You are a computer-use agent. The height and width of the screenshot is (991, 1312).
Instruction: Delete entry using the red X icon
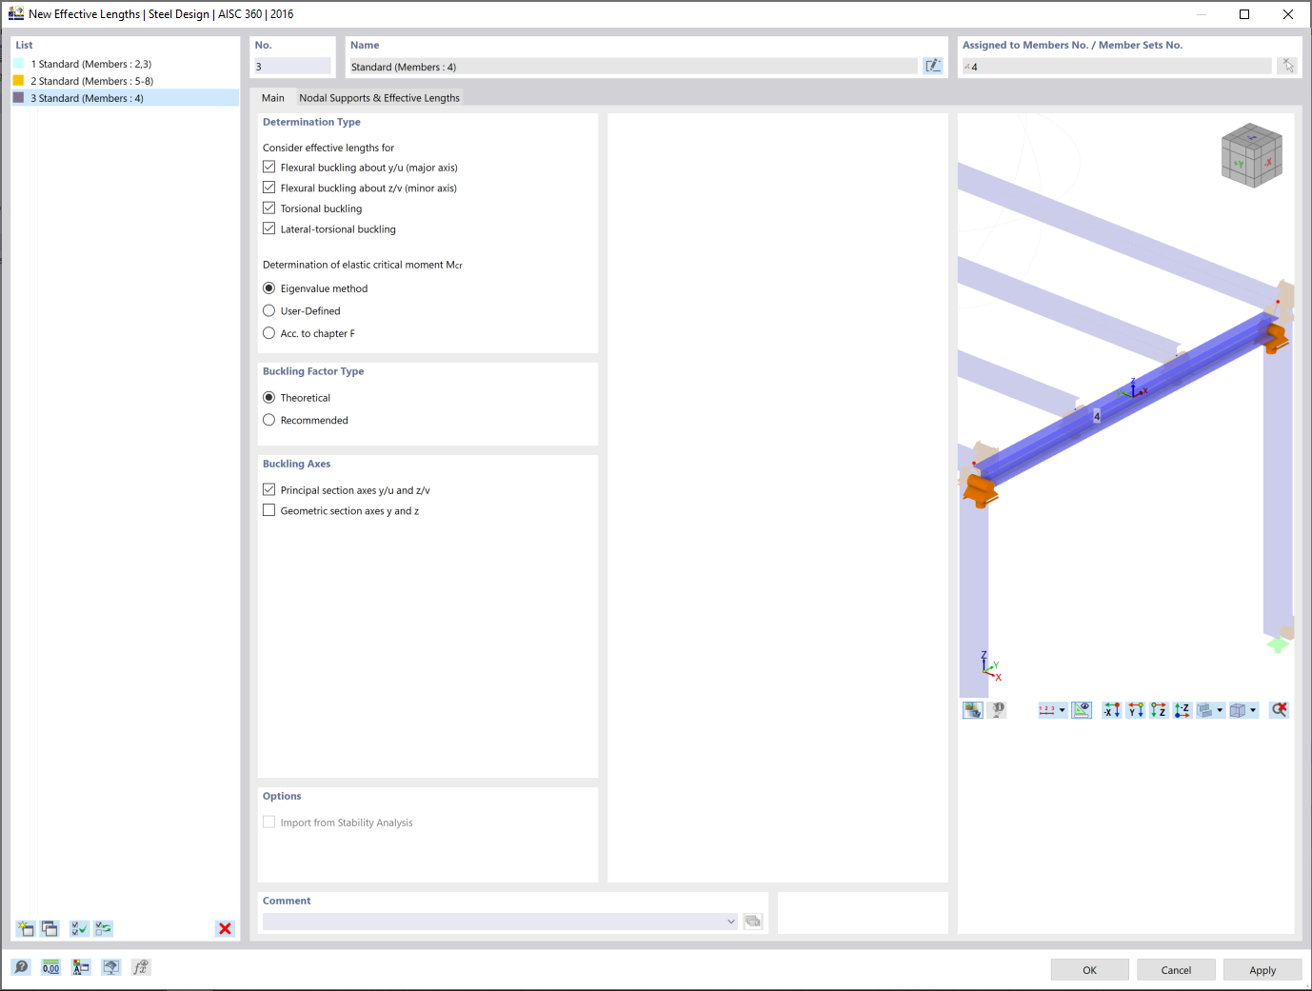pyautogui.click(x=225, y=928)
